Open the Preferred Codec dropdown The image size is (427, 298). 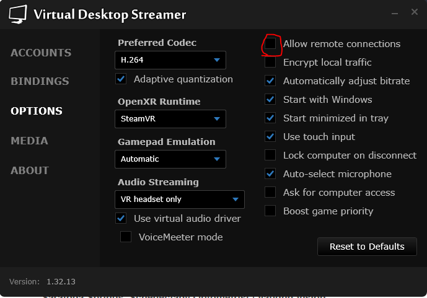coord(170,60)
